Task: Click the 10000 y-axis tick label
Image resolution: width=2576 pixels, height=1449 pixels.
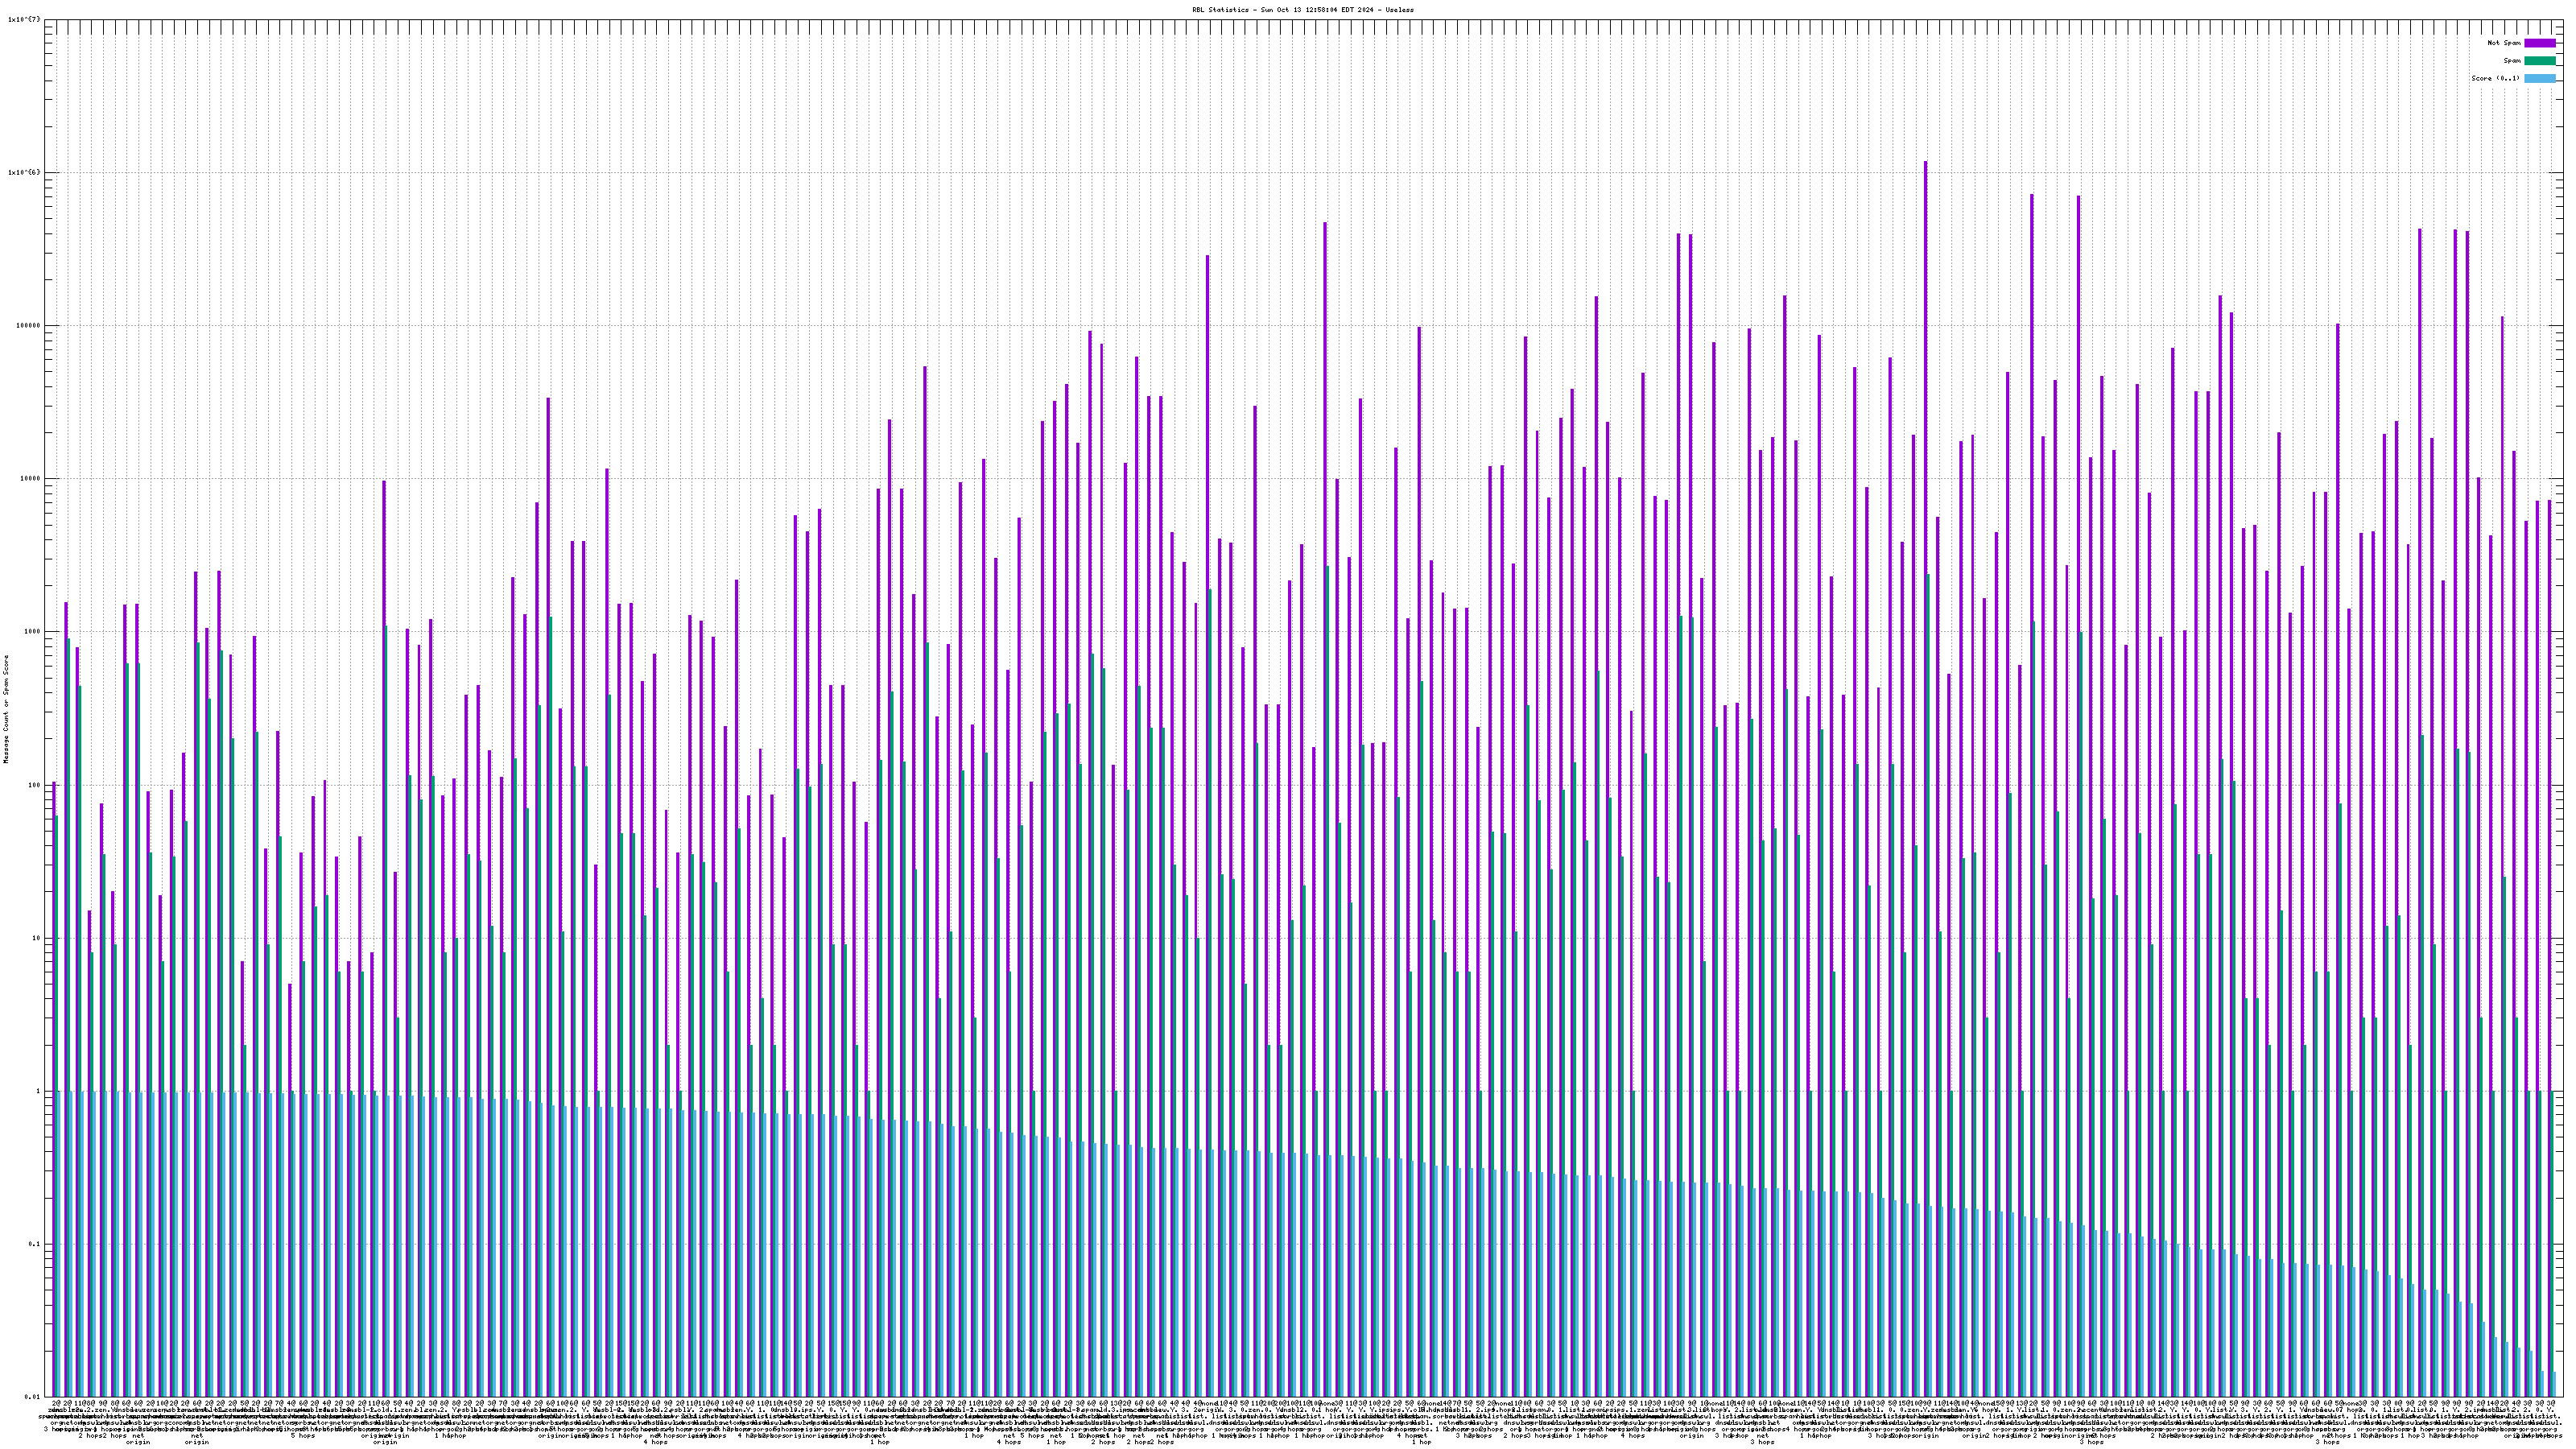Action: tap(30, 478)
